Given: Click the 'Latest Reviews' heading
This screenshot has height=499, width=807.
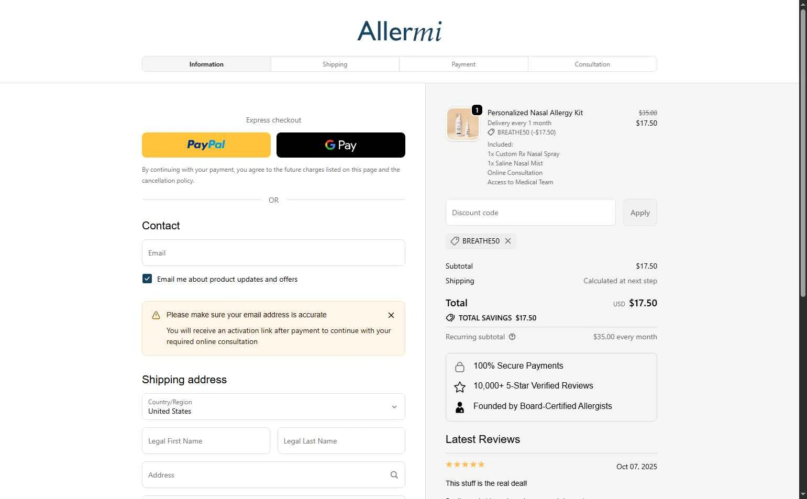Looking at the screenshot, I should point(483,439).
